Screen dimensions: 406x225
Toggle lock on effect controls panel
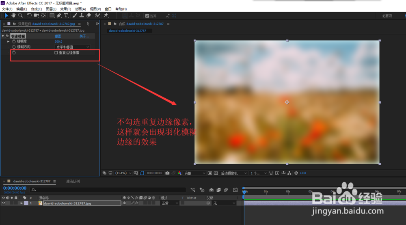tap(14, 24)
